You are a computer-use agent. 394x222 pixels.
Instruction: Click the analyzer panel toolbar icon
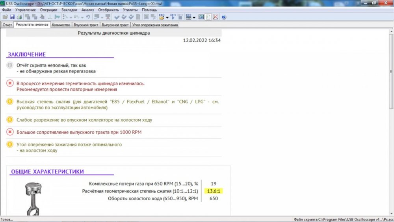[x=188, y=17]
